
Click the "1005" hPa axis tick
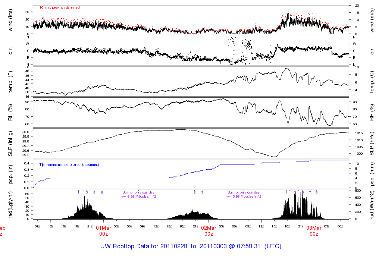coord(359,147)
